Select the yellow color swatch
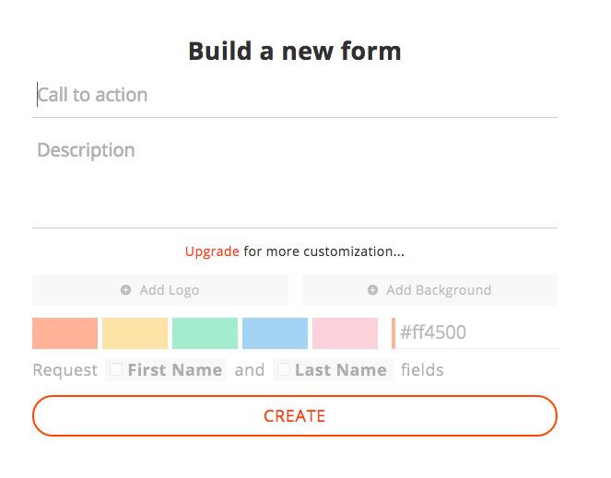This screenshot has height=478, width=611. click(x=135, y=333)
